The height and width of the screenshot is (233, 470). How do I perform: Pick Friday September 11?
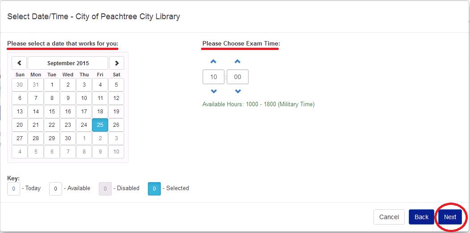(100, 98)
